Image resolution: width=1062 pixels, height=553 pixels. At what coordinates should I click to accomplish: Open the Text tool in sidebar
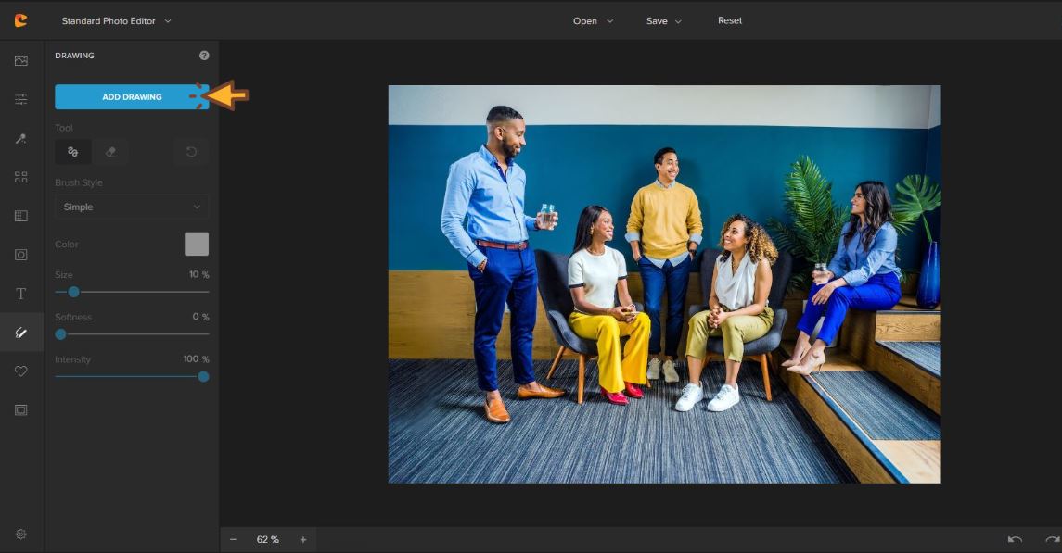click(21, 294)
